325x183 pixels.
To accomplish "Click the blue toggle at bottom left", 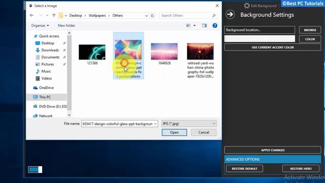I will tap(35, 169).
